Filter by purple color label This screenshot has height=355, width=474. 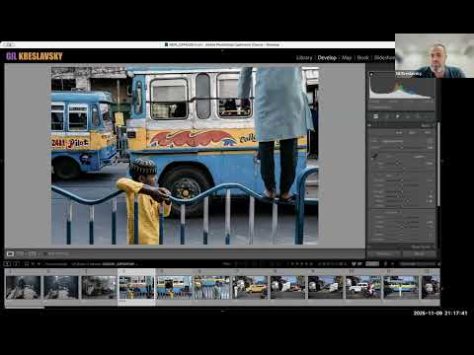click(x=336, y=263)
